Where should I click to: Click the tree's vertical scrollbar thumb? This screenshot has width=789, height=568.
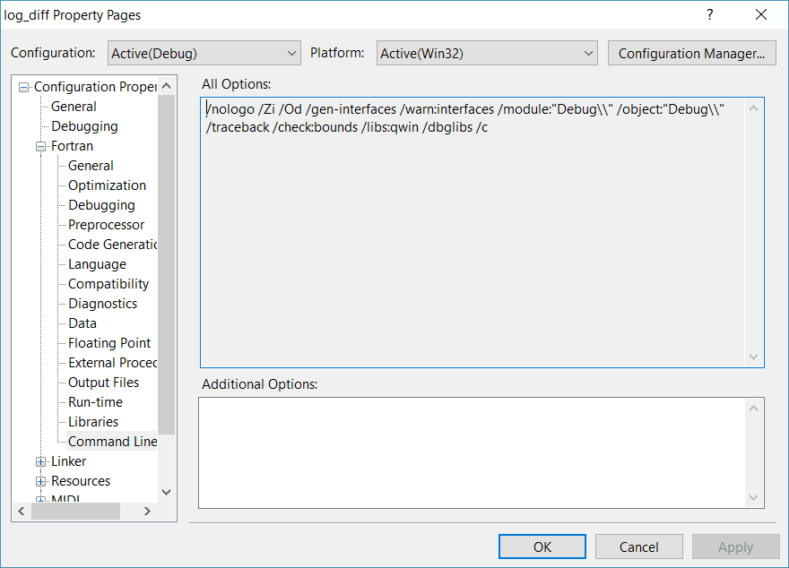click(x=167, y=264)
